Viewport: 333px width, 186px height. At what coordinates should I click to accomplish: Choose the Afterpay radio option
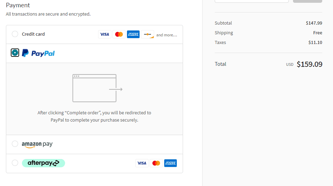click(15, 163)
